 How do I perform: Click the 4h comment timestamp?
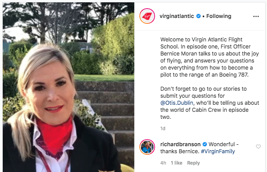coord(163,163)
